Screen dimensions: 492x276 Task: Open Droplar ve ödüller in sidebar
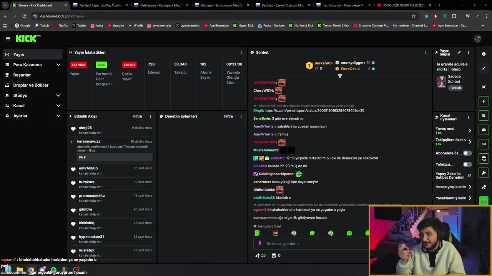[x=33, y=85]
